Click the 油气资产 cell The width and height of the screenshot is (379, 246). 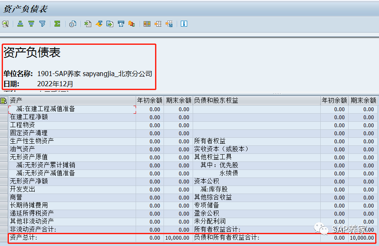coord(72,149)
